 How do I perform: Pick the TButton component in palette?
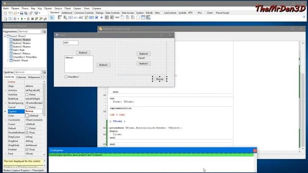point(70,18)
